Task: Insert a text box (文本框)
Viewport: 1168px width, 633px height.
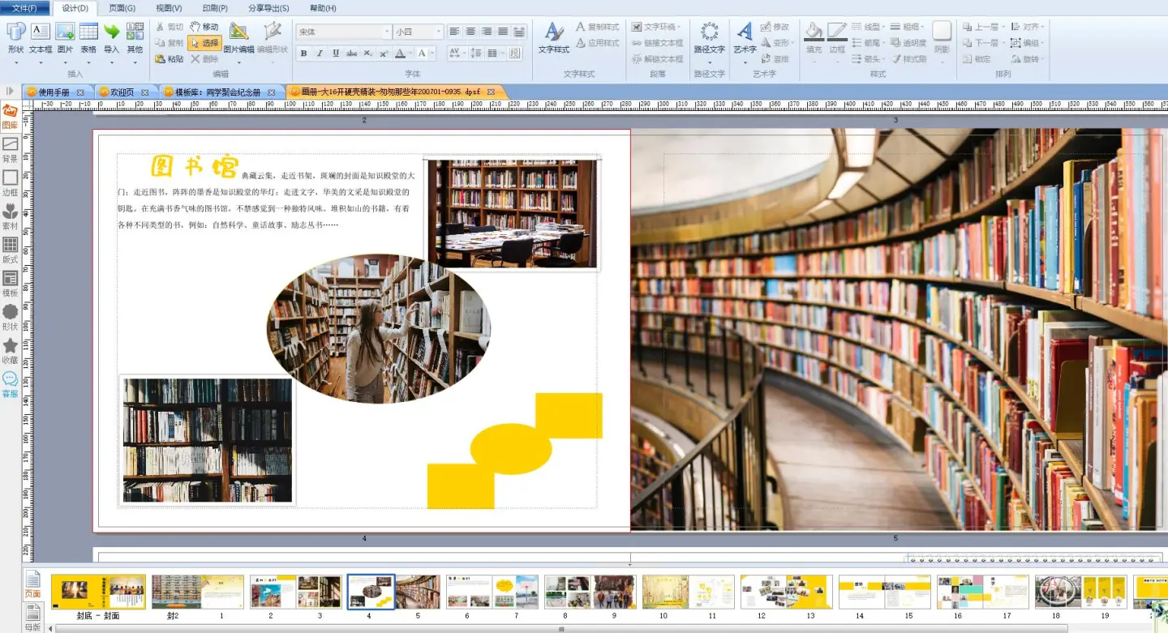Action: (x=40, y=39)
